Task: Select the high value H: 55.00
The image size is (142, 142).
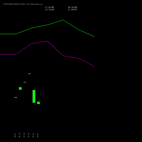Action: (72, 7)
